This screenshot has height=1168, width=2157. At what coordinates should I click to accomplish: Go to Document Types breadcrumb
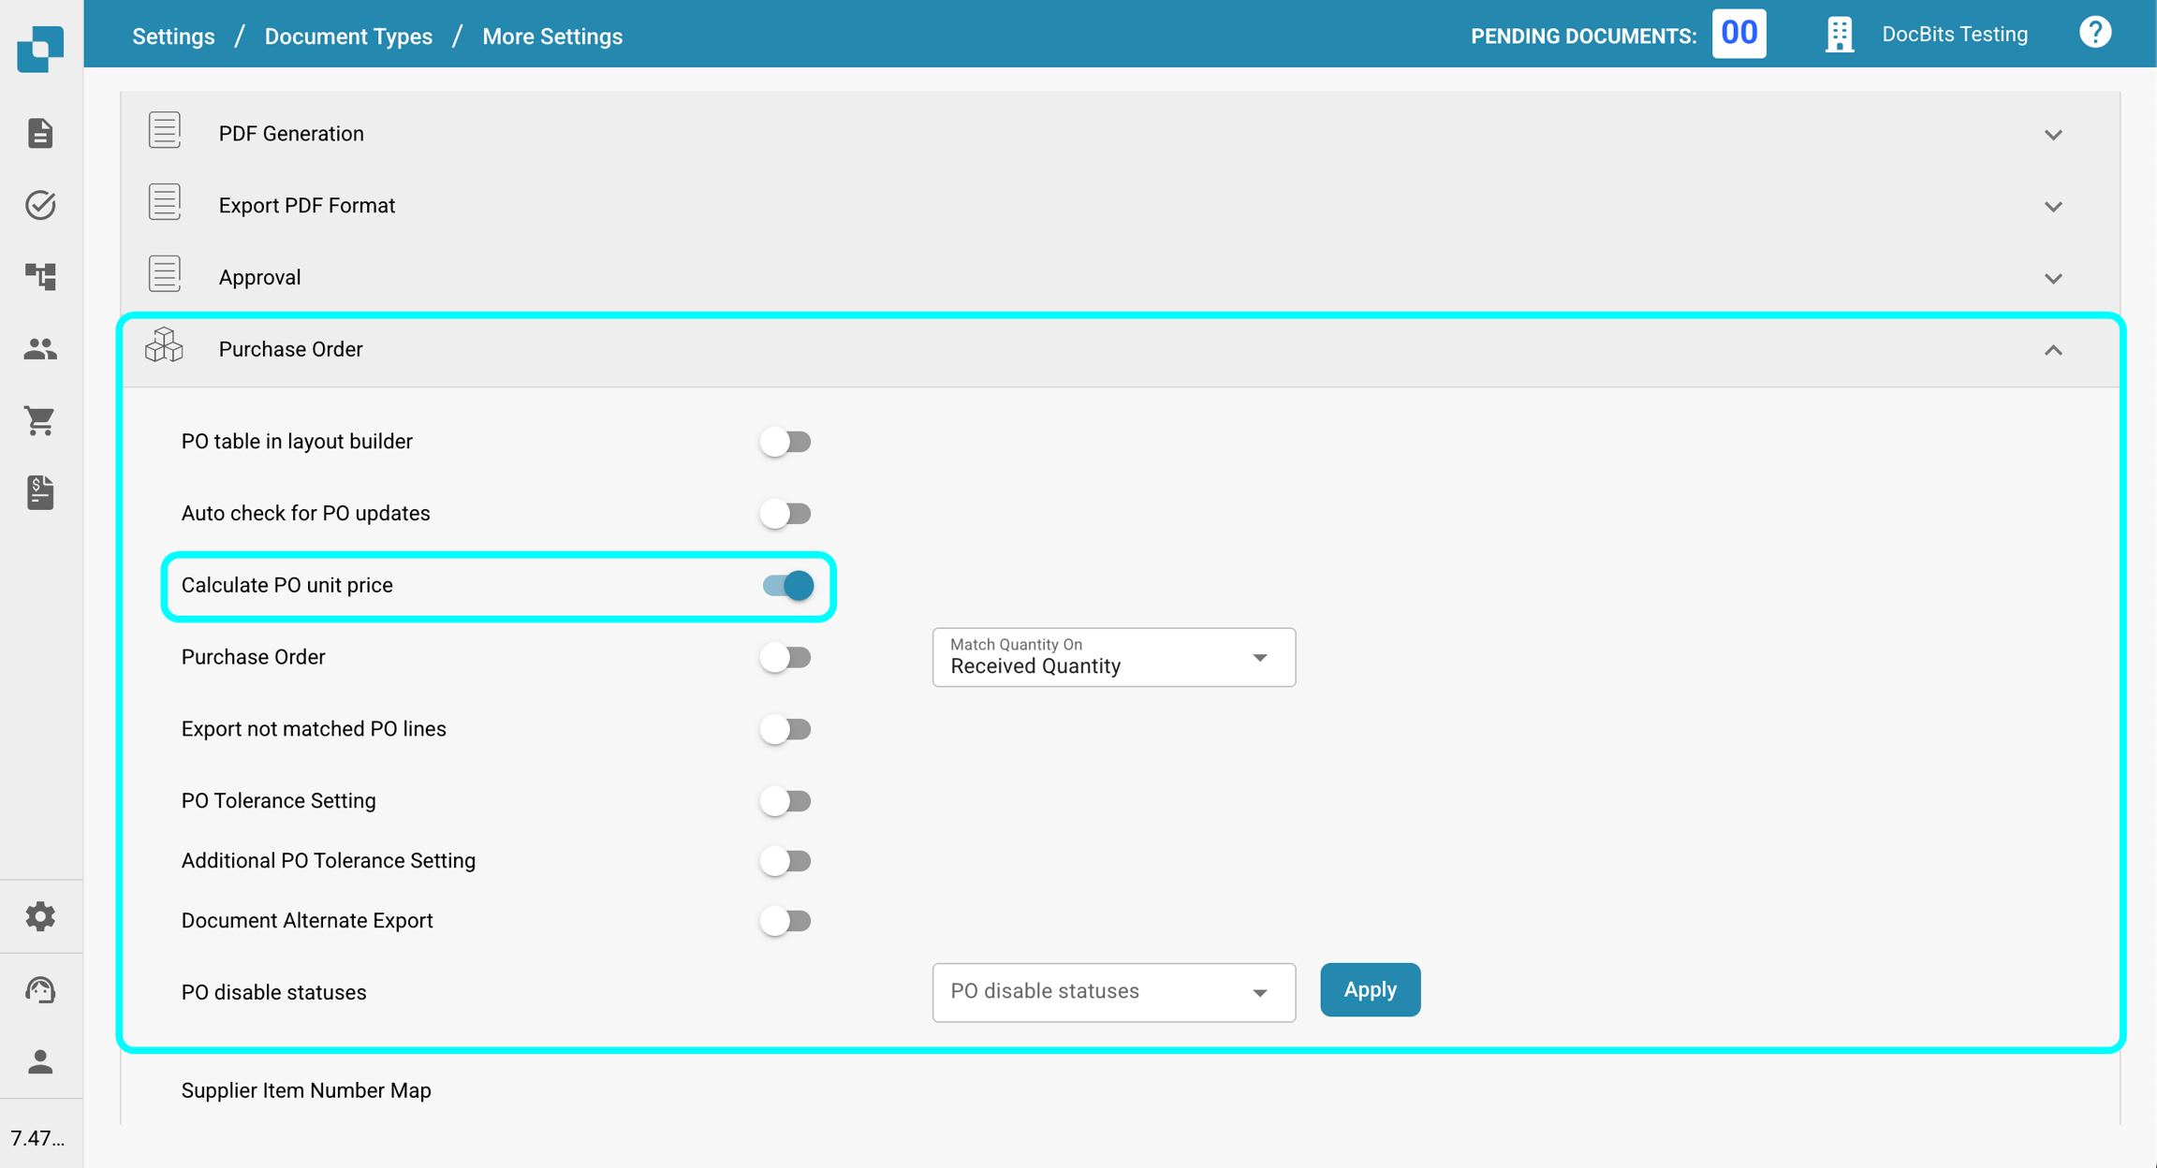coord(348,36)
